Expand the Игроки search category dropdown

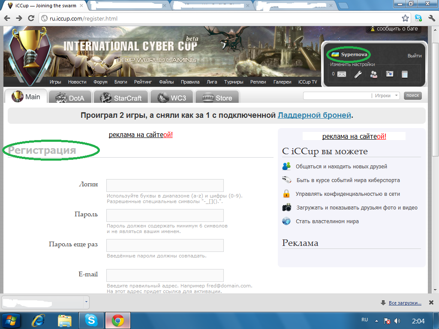coord(397,96)
